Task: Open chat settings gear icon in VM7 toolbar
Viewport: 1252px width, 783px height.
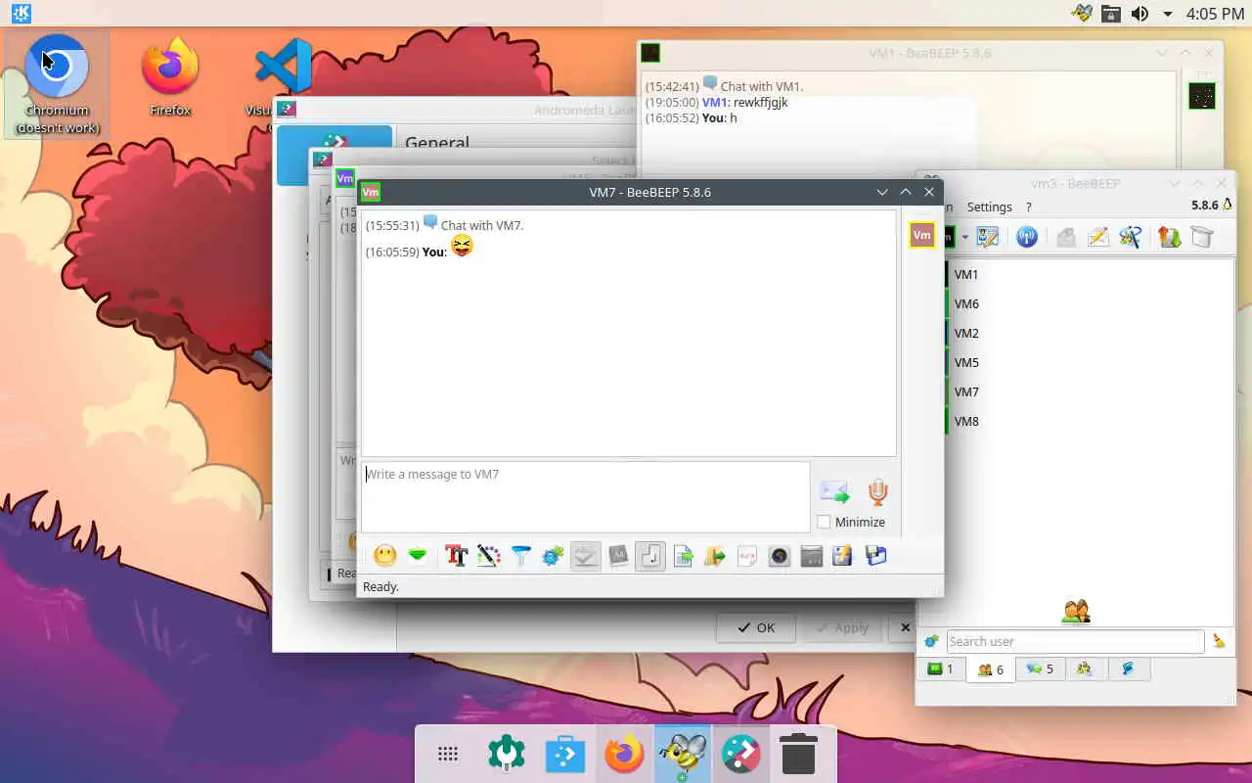Action: [x=553, y=556]
